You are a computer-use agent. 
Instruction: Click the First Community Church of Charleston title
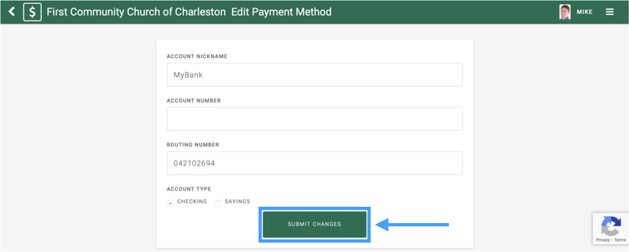(x=136, y=12)
